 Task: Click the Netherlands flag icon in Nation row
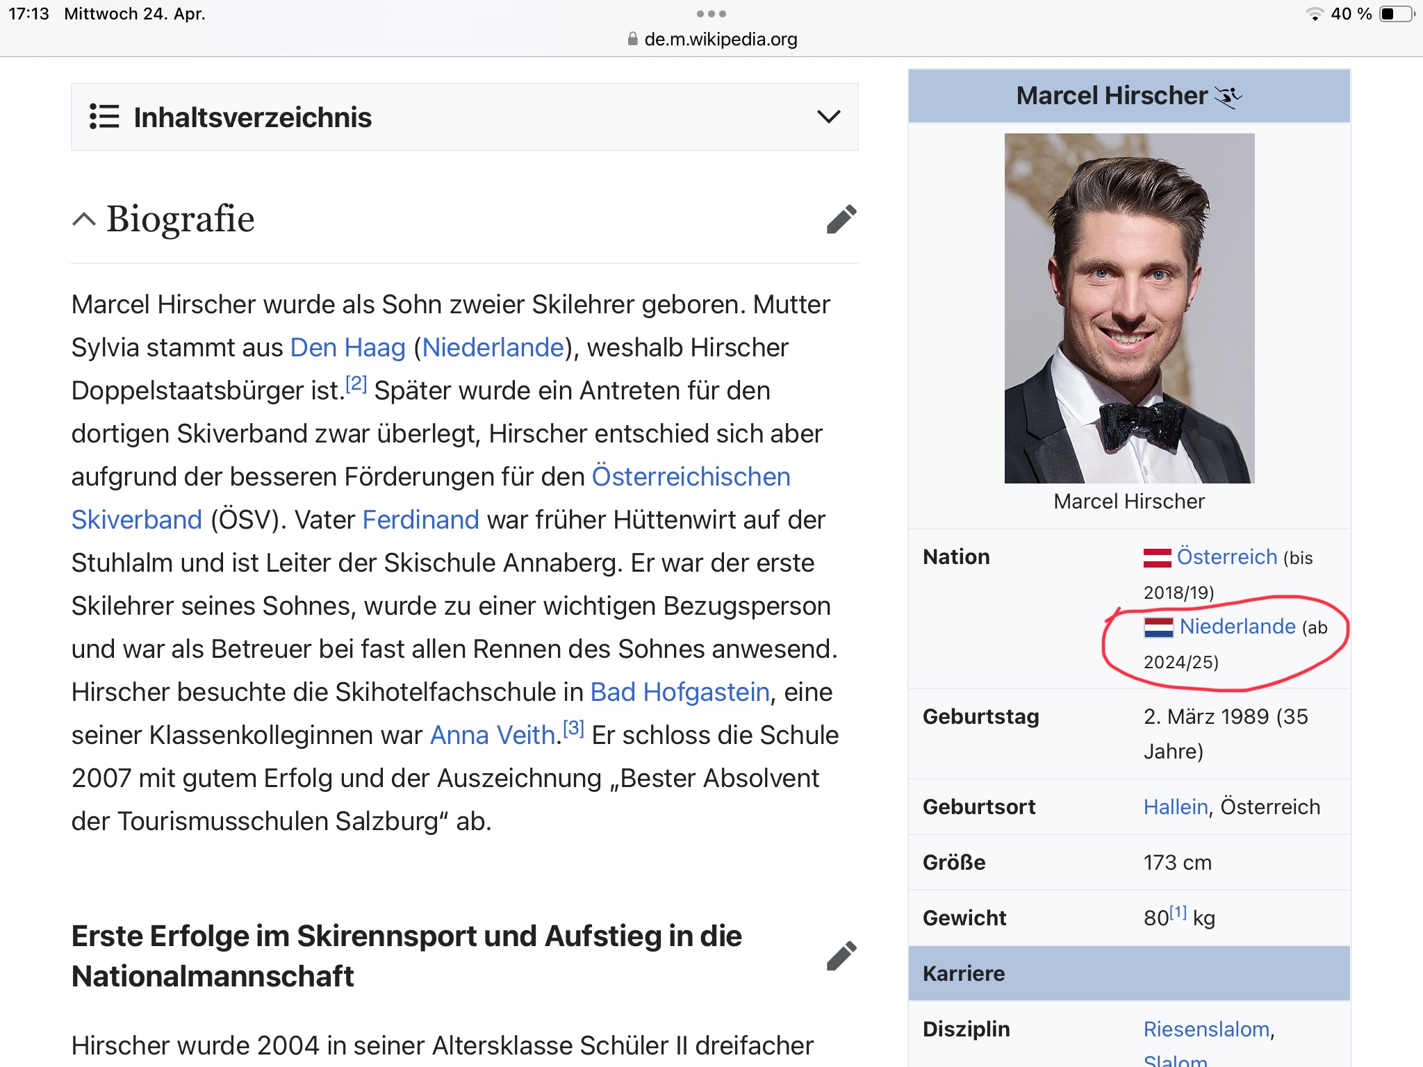pos(1158,627)
